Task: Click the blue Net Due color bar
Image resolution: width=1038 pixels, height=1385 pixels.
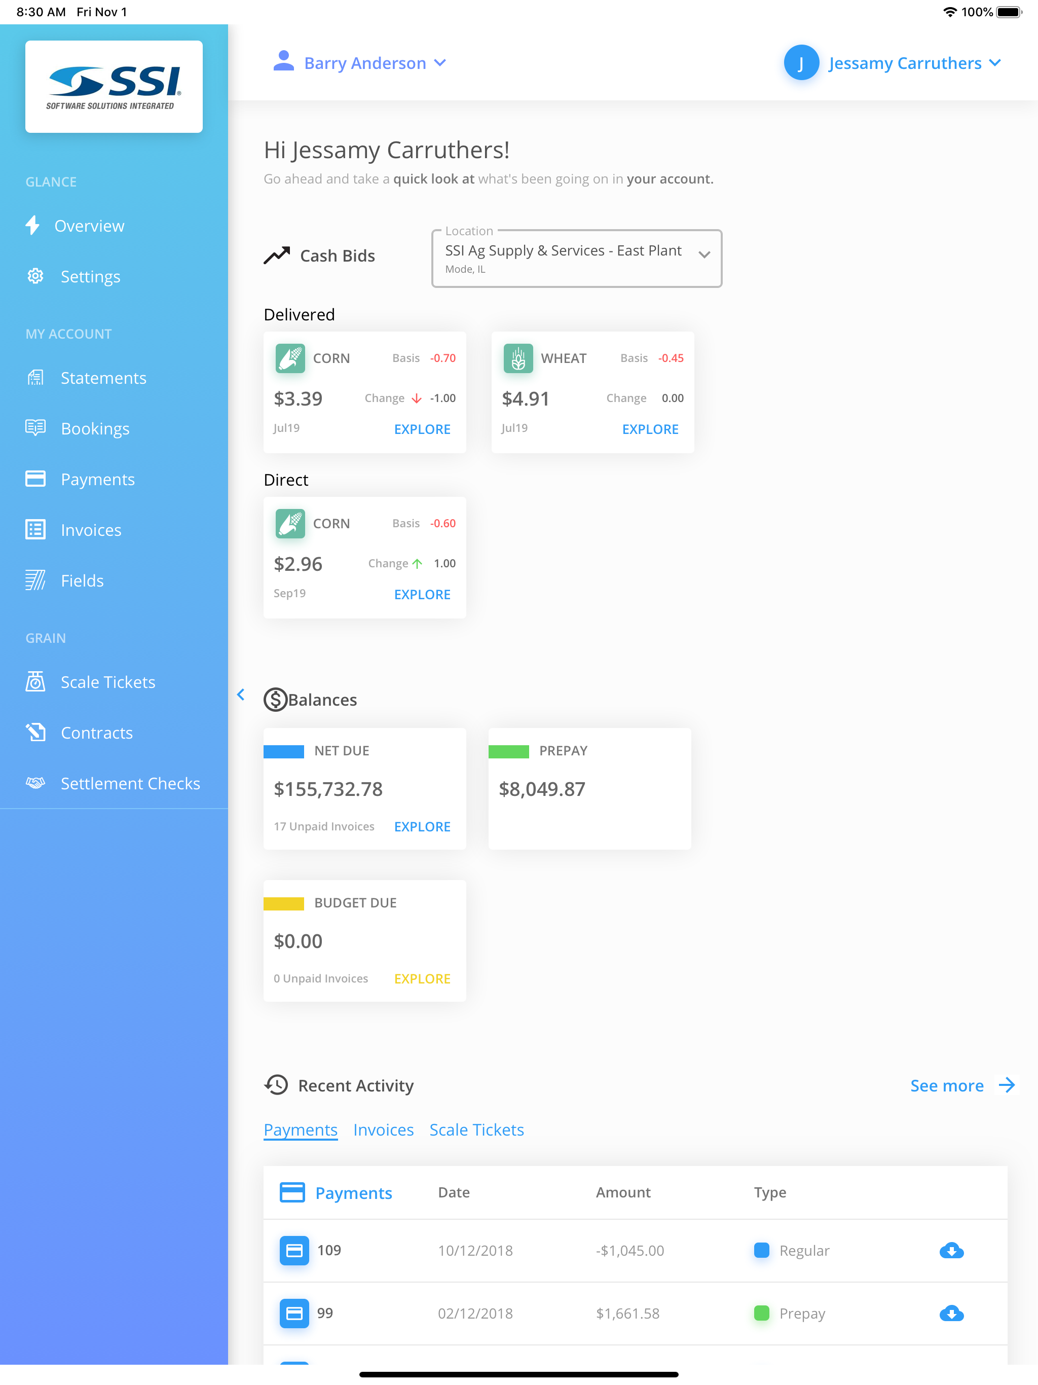Action: [x=284, y=751]
